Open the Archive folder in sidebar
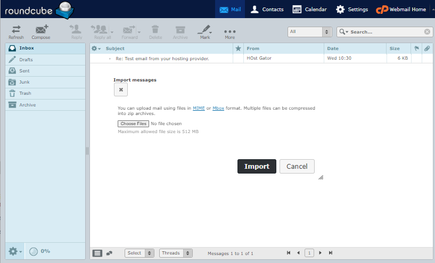The image size is (435, 263). pos(45,105)
